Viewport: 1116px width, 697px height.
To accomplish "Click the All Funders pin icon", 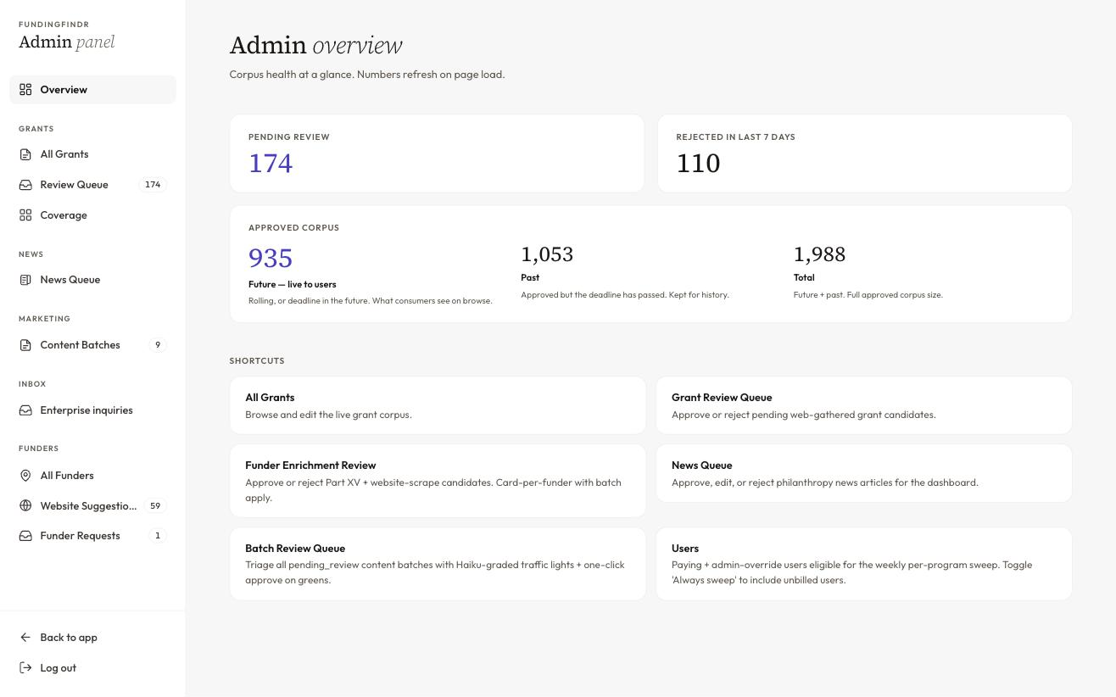I will tap(25, 476).
